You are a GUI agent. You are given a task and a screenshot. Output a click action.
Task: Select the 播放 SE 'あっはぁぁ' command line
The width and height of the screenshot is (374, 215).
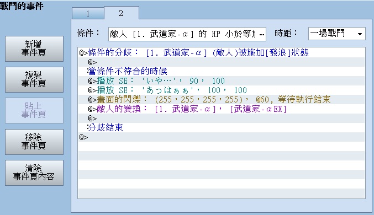pyautogui.click(x=222, y=90)
